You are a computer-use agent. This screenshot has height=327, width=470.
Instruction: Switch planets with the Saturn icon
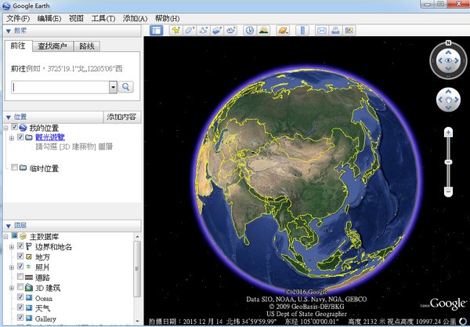point(282,31)
